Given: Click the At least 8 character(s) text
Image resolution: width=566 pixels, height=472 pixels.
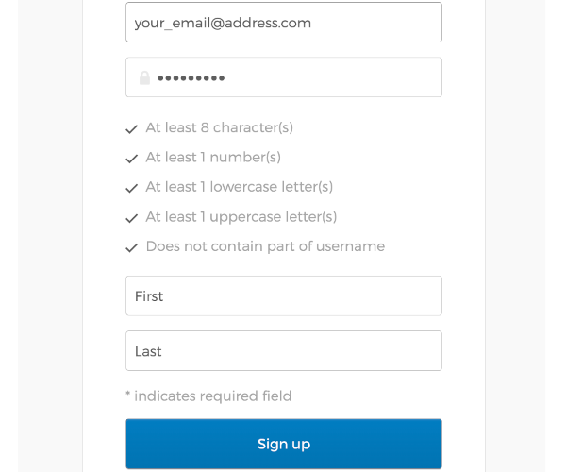Looking at the screenshot, I should click(x=220, y=127).
